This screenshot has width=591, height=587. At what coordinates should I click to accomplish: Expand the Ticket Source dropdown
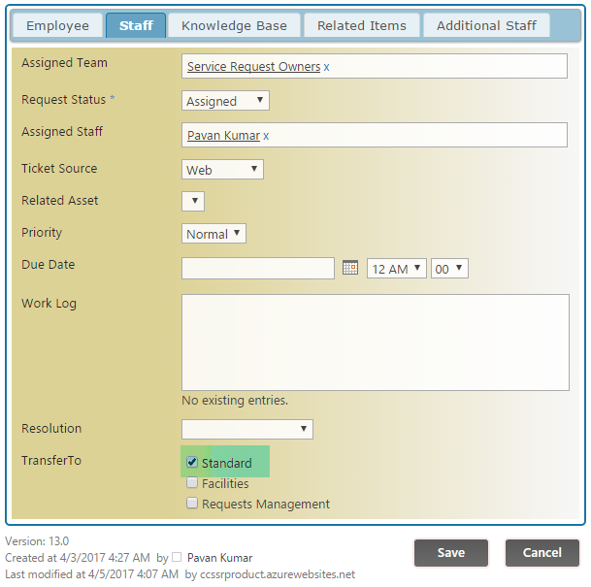222,170
